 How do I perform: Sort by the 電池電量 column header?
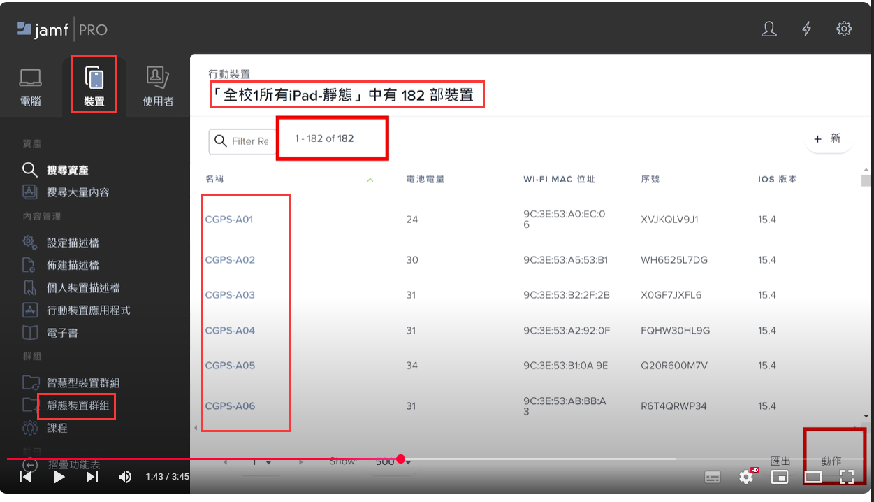[425, 180]
